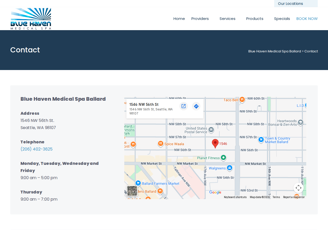Click the 1546 NW 56th St card title
328x230 pixels.
coord(144,105)
